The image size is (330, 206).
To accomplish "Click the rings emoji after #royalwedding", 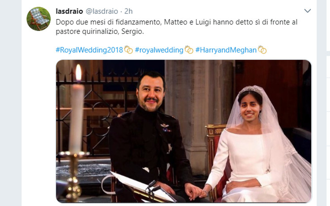I will click(x=189, y=50).
